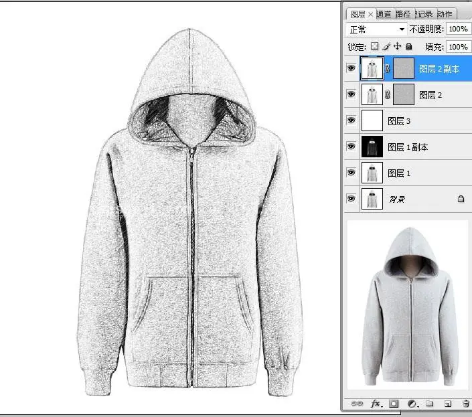The image size is (472, 417).
Task: Open the 正常 blend mode dropdown
Action: [376, 29]
